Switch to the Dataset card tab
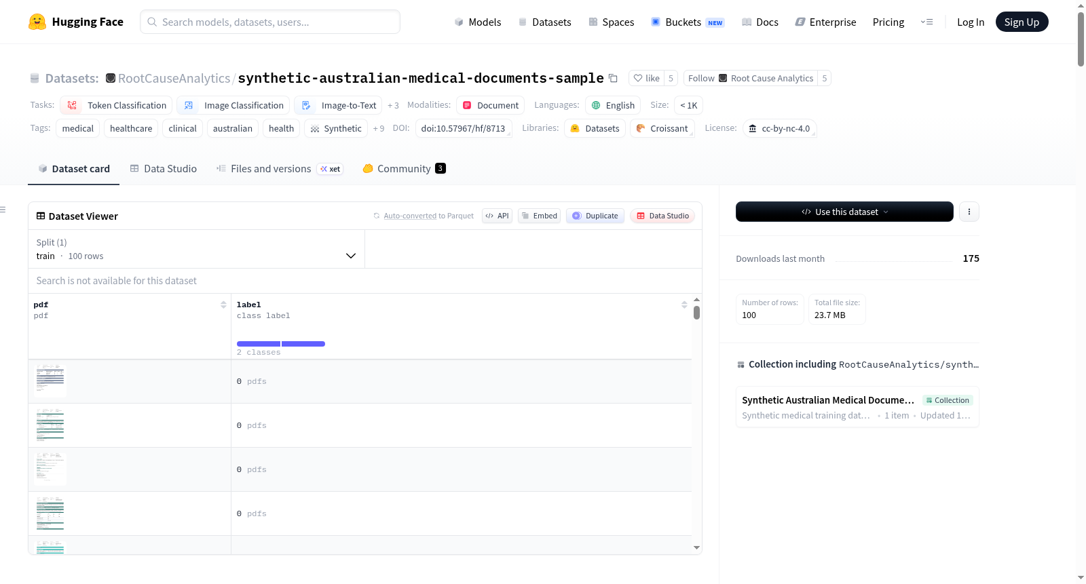Image resolution: width=1086 pixels, height=584 pixels. click(x=74, y=169)
